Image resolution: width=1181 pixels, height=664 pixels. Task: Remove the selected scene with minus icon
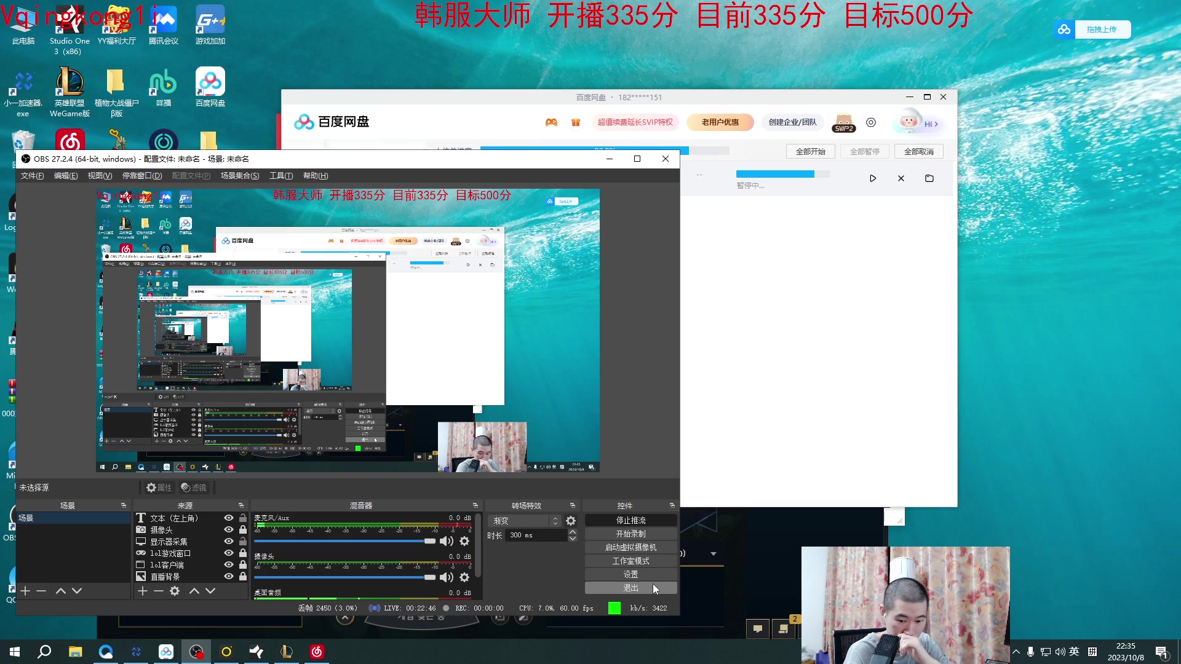click(41, 591)
